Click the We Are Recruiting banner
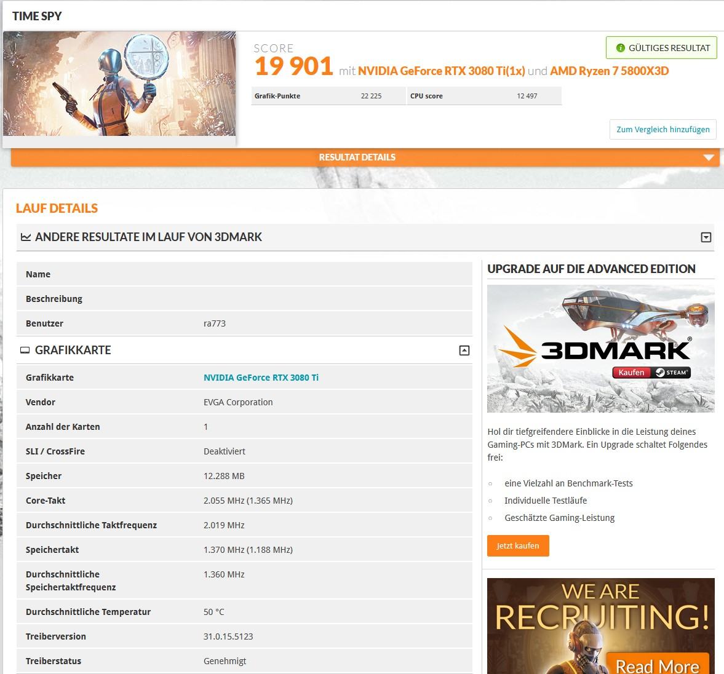724x674 pixels. (x=601, y=626)
